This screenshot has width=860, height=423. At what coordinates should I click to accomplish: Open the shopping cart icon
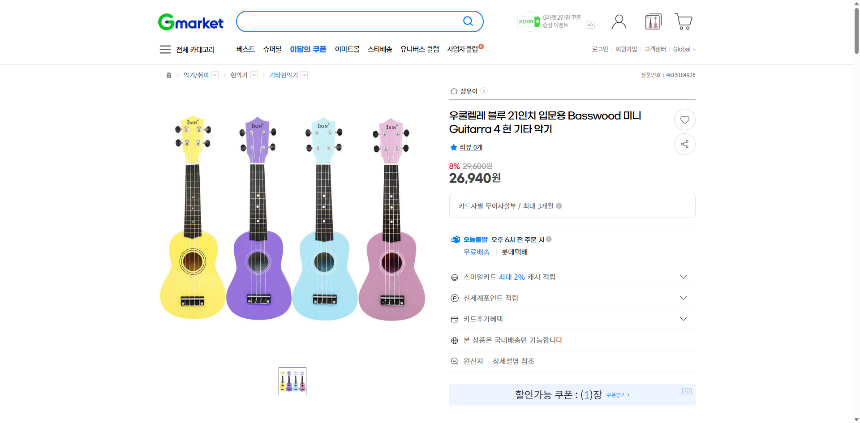pyautogui.click(x=683, y=21)
